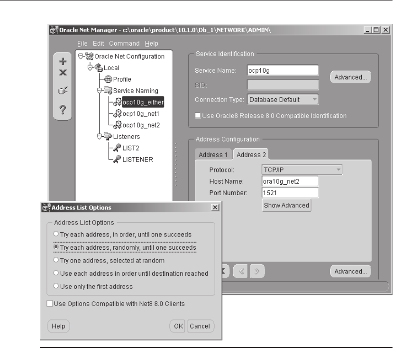Screen dimensions: 393x348
Task: Click the Local node icon
Action: [99, 67]
